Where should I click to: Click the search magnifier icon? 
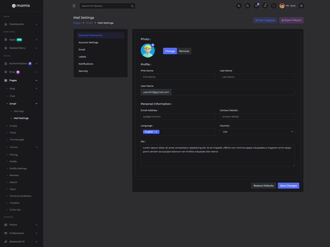point(132,6)
